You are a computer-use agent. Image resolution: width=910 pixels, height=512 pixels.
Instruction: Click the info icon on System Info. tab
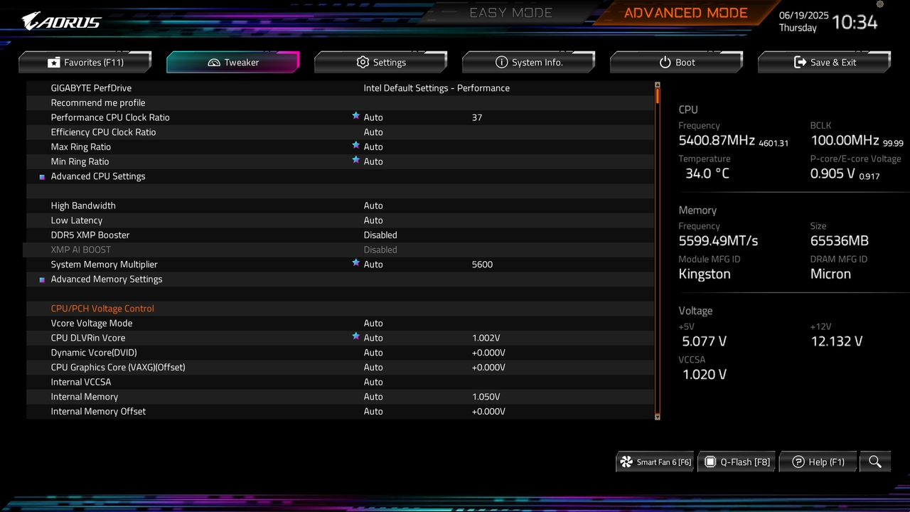tap(501, 62)
